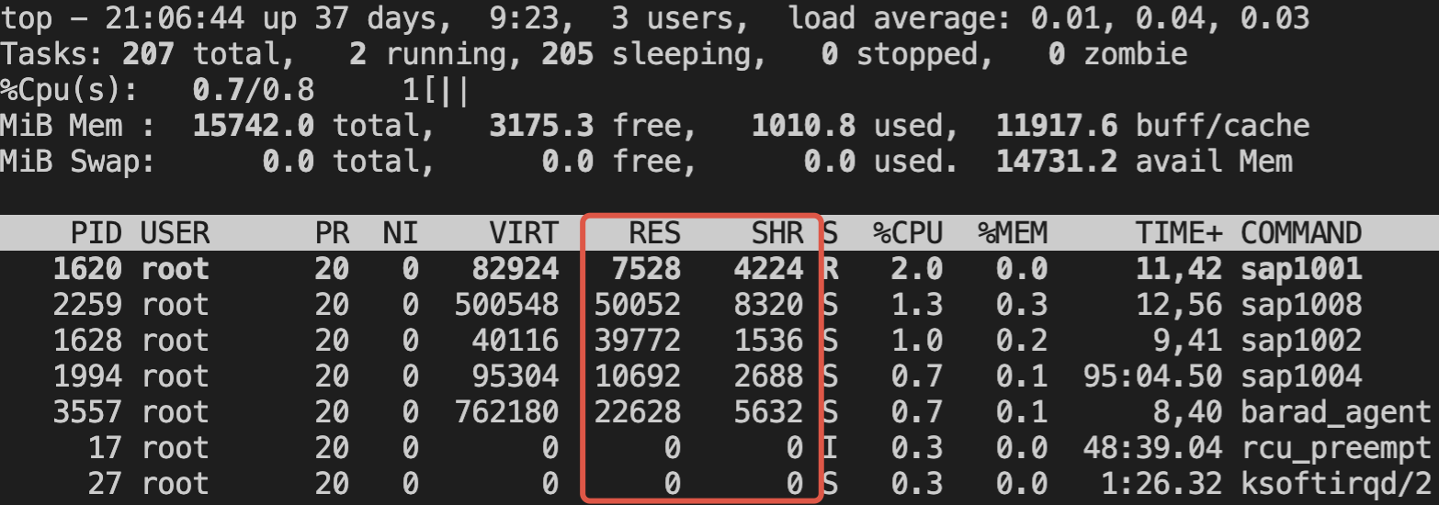Click the RES column header
This screenshot has height=505, width=1439.
pyautogui.click(x=655, y=233)
